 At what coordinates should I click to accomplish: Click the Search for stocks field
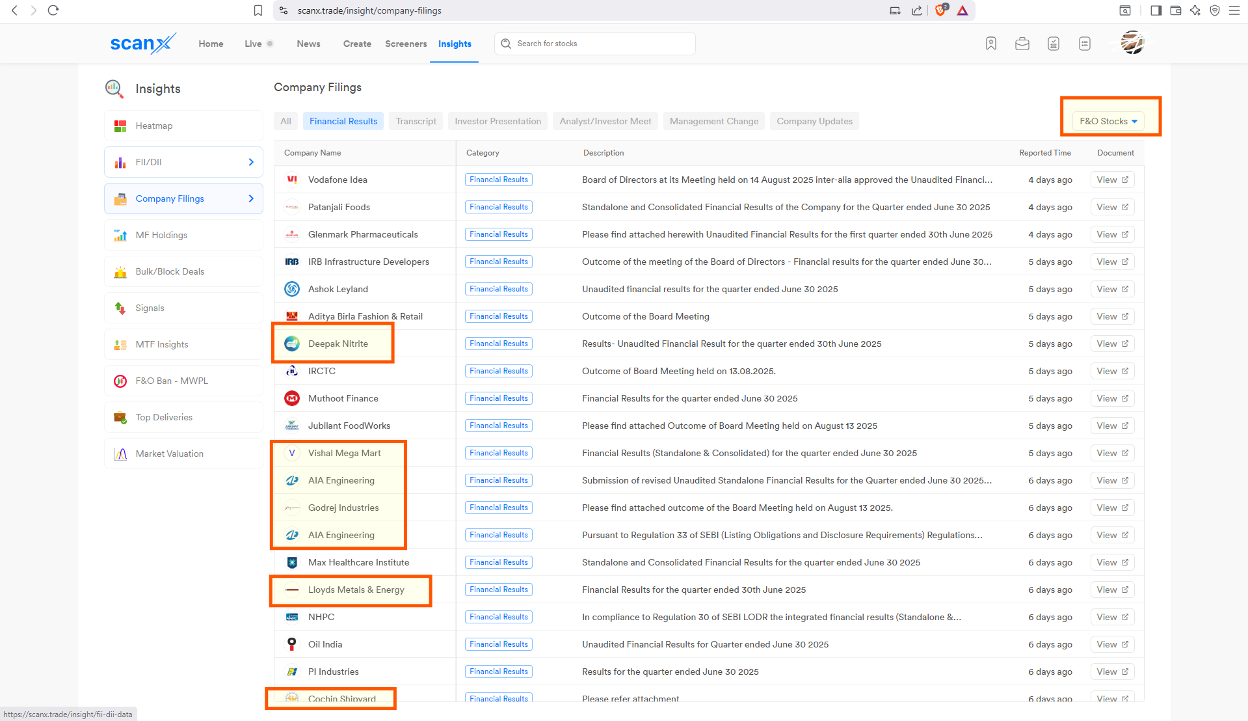coord(602,44)
